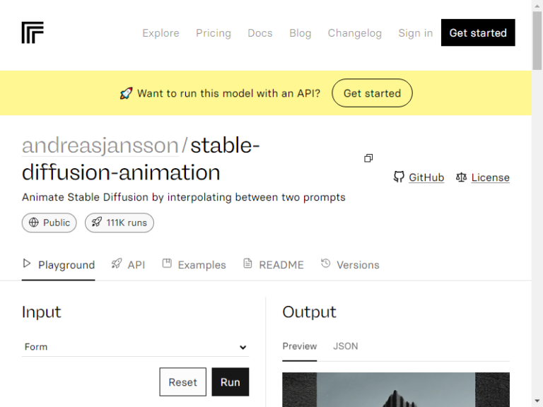Image resolution: width=543 pixels, height=407 pixels.
Task: Click the "Animate Stable Diffusion by interpolating" description
Action: (184, 197)
